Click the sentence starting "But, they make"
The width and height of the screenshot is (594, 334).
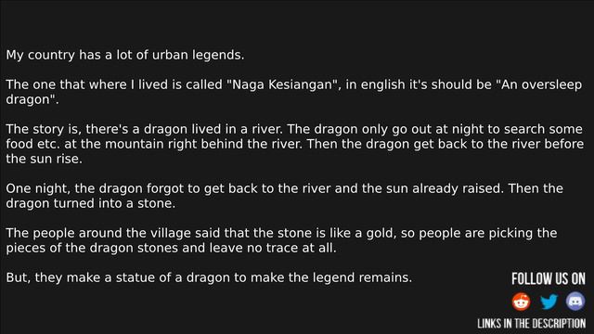(x=209, y=277)
